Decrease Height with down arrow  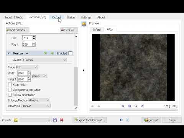pyautogui.click(x=29, y=80)
